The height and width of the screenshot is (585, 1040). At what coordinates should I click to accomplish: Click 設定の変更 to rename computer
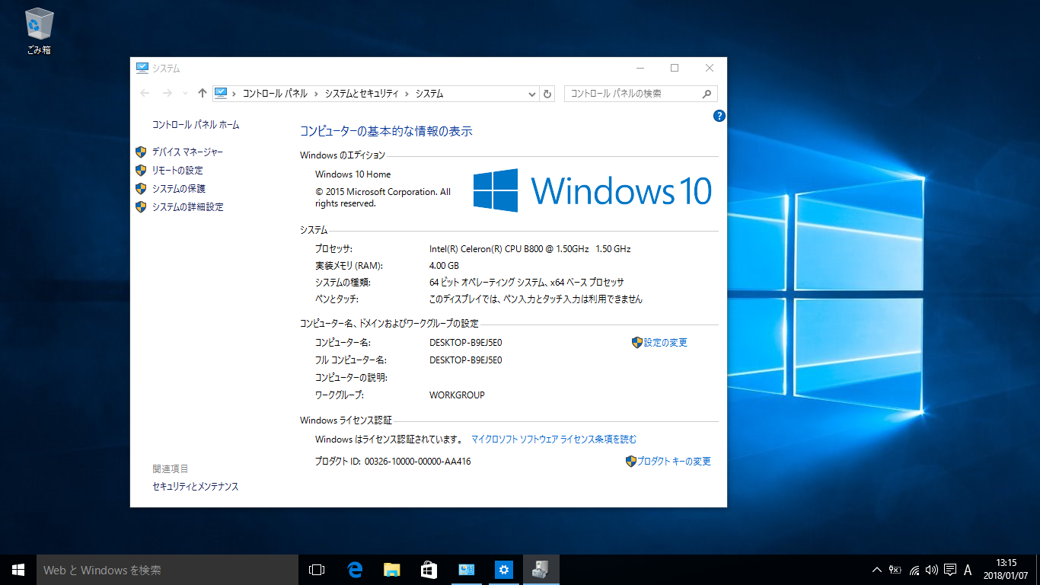(665, 343)
